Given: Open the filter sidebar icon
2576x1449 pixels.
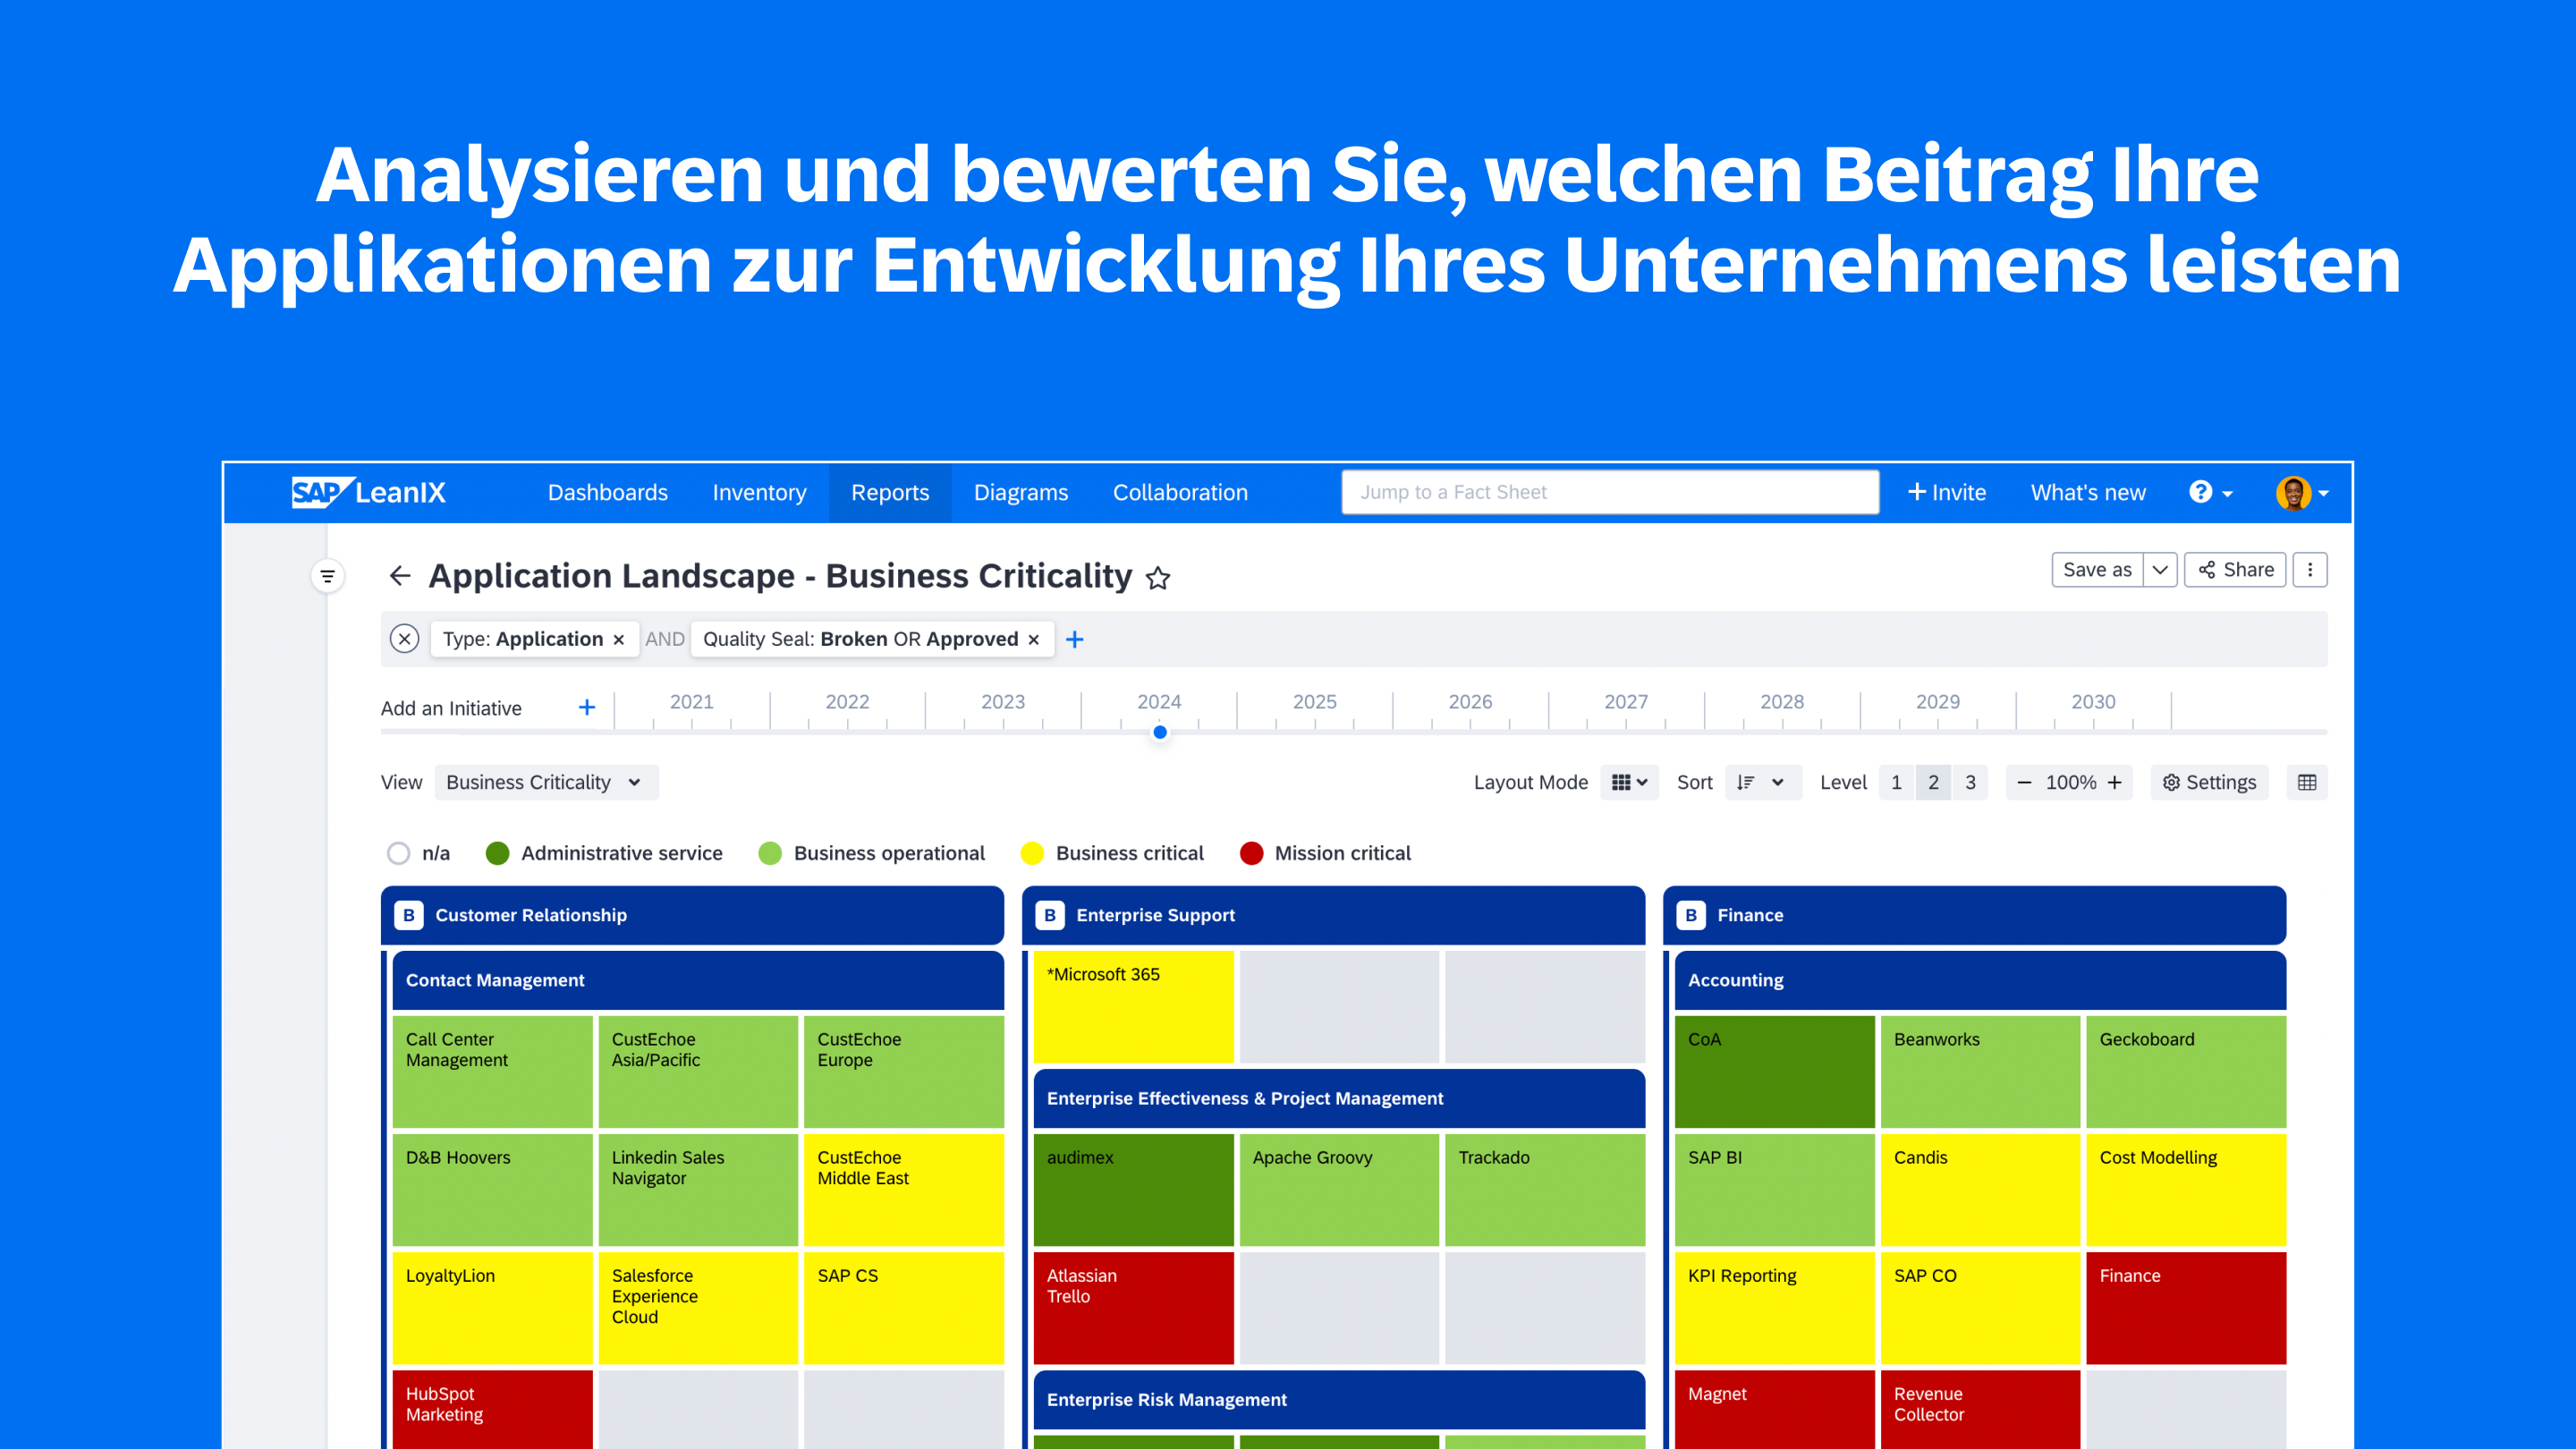Looking at the screenshot, I should click(x=327, y=576).
